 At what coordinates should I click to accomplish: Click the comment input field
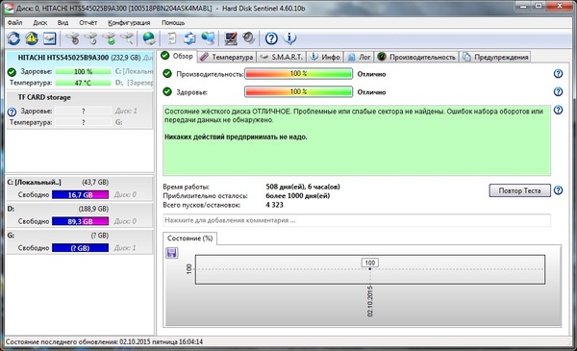click(x=357, y=220)
